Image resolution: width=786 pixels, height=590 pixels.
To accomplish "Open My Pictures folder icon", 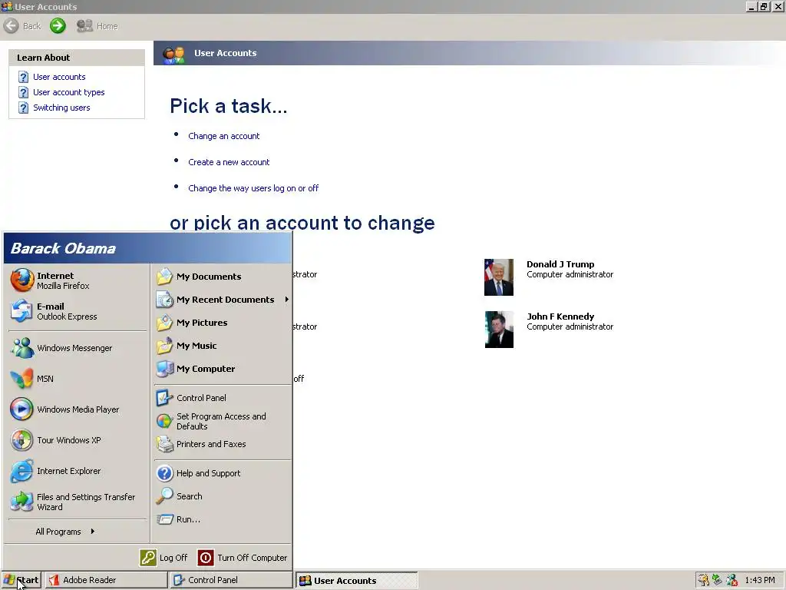I will click(x=164, y=323).
